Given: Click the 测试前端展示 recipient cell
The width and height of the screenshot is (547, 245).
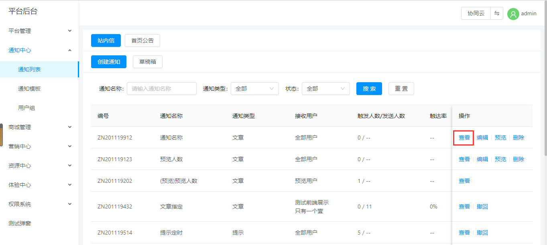Looking at the screenshot, I should pyautogui.click(x=312, y=207).
